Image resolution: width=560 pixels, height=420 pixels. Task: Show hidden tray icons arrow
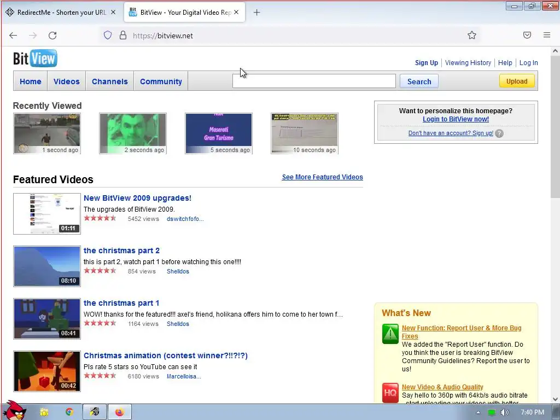click(x=478, y=412)
